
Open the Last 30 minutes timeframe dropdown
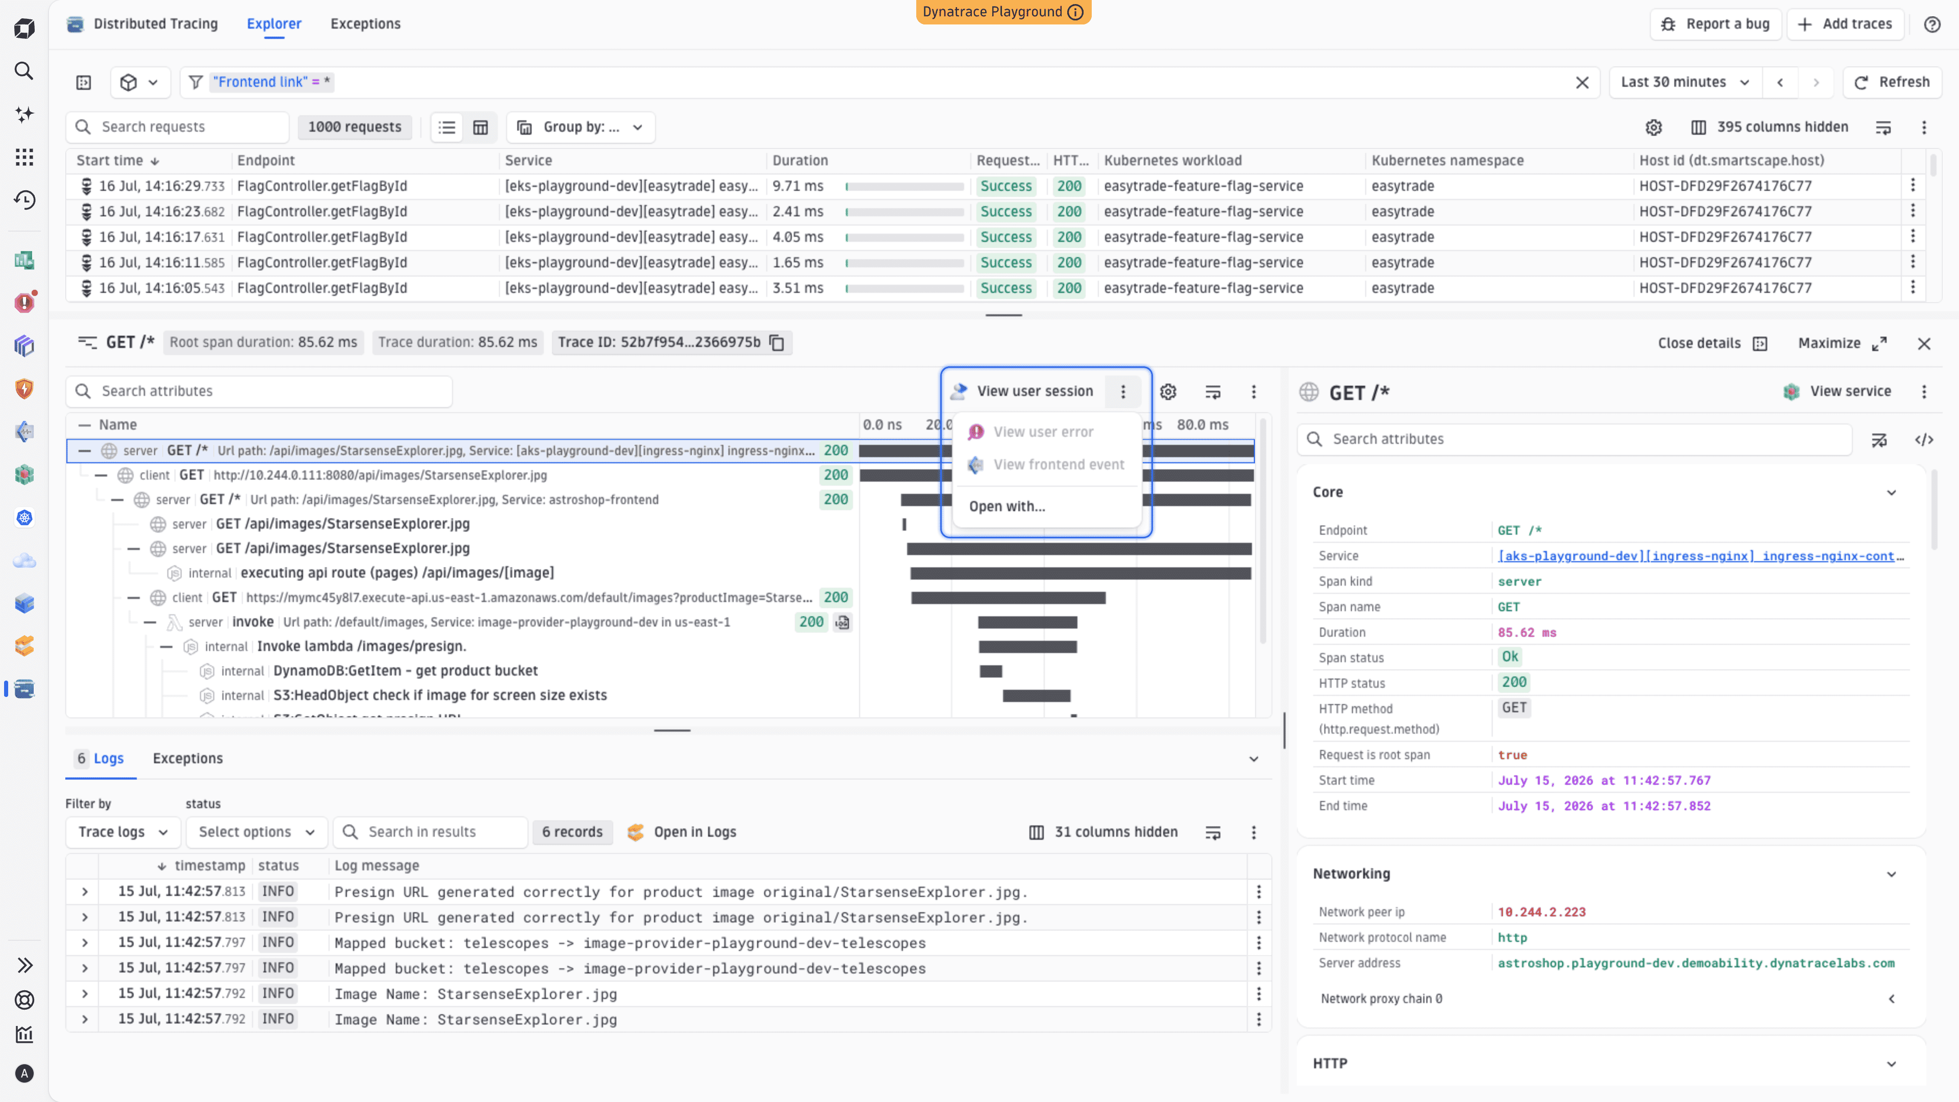click(1685, 82)
